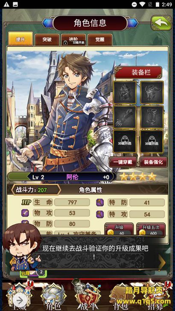Screen dimensions: 175x311
Task: Switch to previous character with left arrow
Action: pos(48,23)
